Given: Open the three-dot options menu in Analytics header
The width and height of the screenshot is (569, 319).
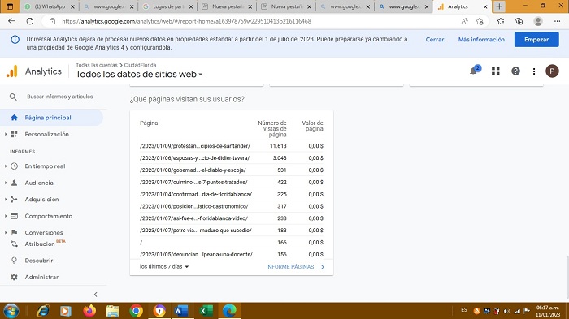Looking at the screenshot, I should [534, 71].
